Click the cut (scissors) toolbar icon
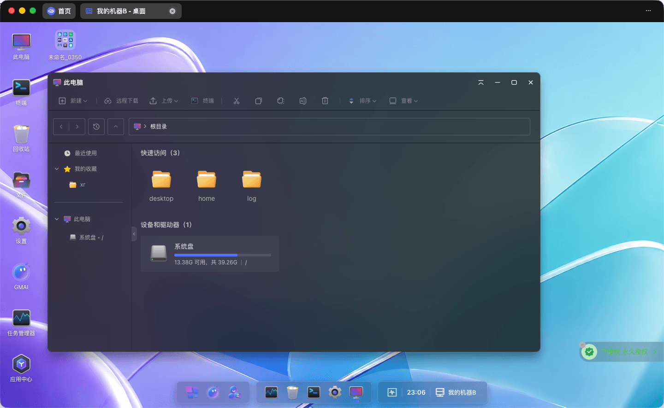 coord(237,101)
